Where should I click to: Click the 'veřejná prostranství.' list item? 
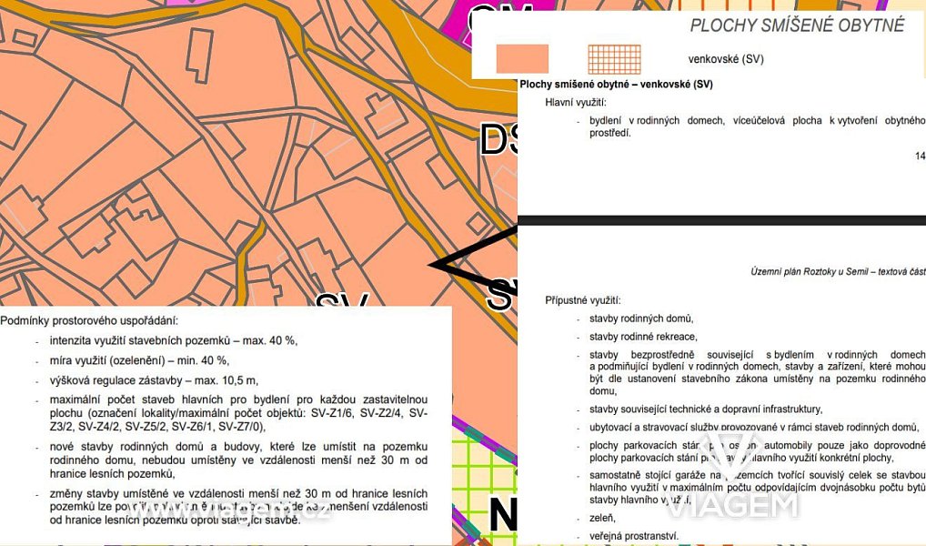point(634,536)
